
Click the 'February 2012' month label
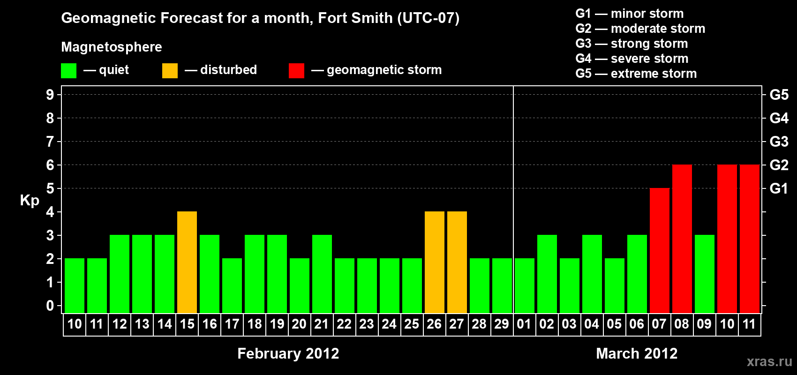288,353
